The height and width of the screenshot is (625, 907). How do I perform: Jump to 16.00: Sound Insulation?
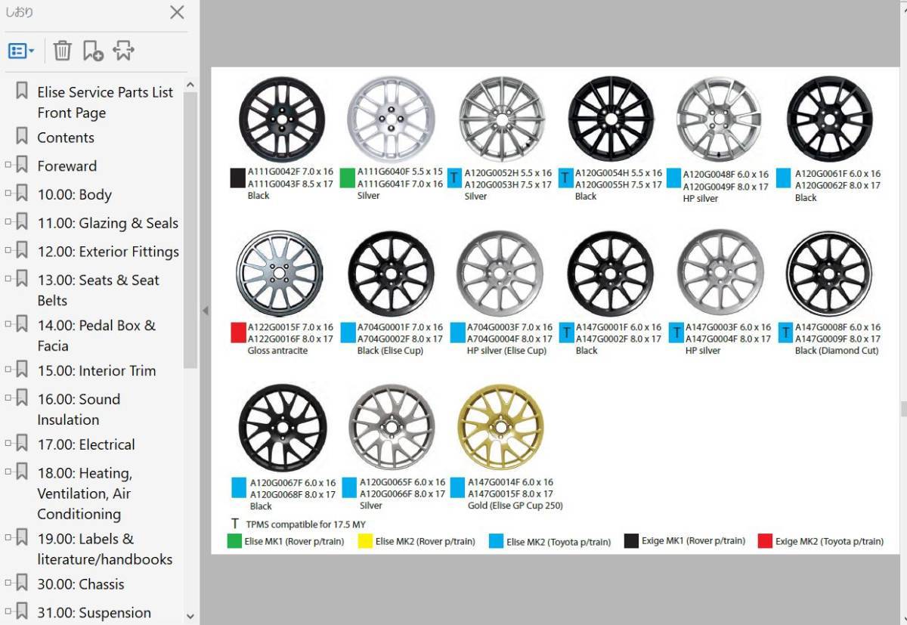coord(79,409)
